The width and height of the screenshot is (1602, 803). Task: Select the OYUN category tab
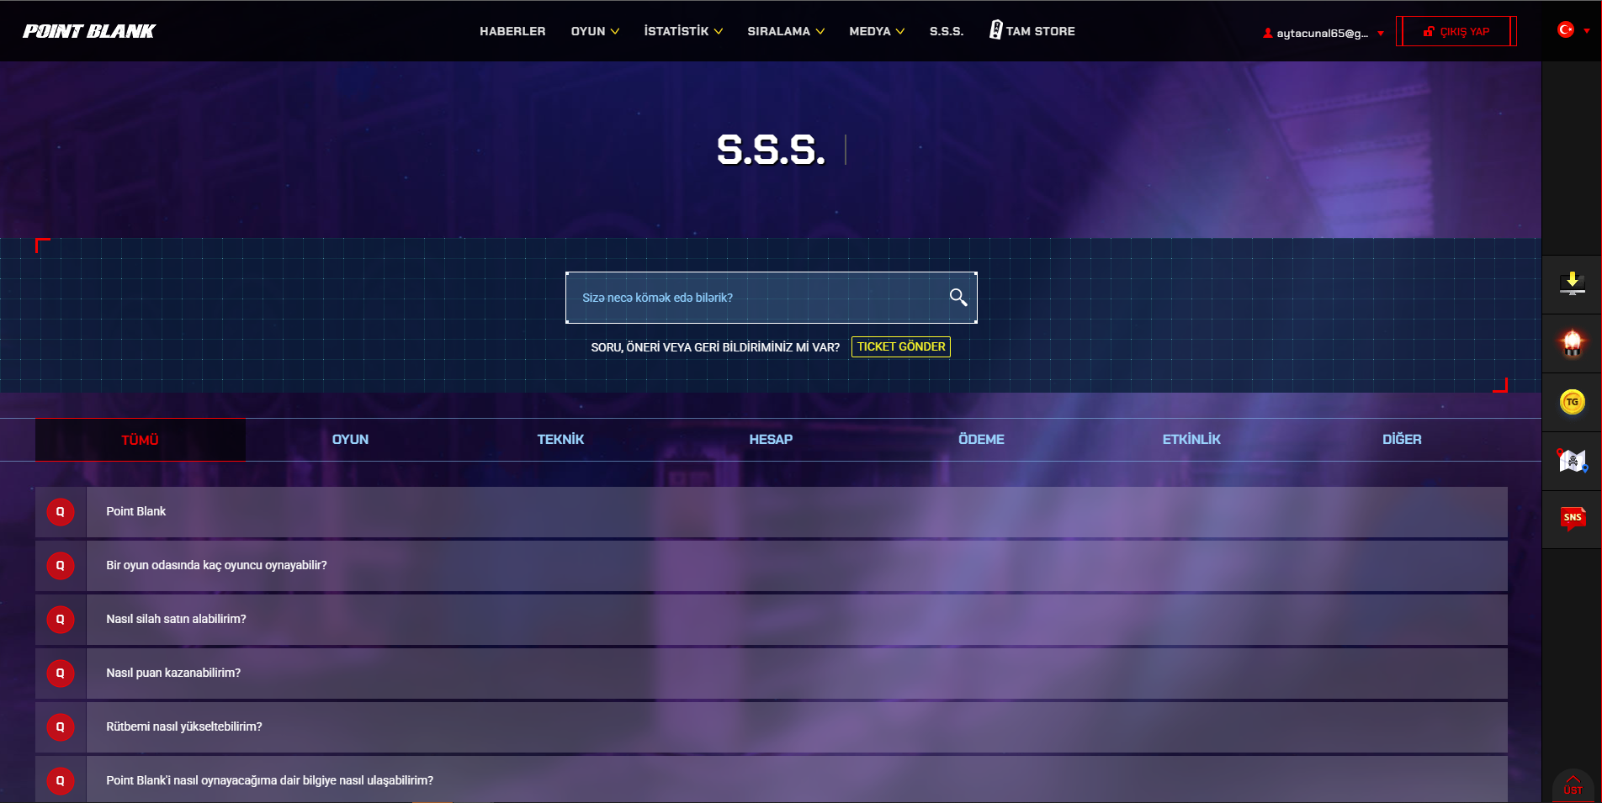point(351,440)
